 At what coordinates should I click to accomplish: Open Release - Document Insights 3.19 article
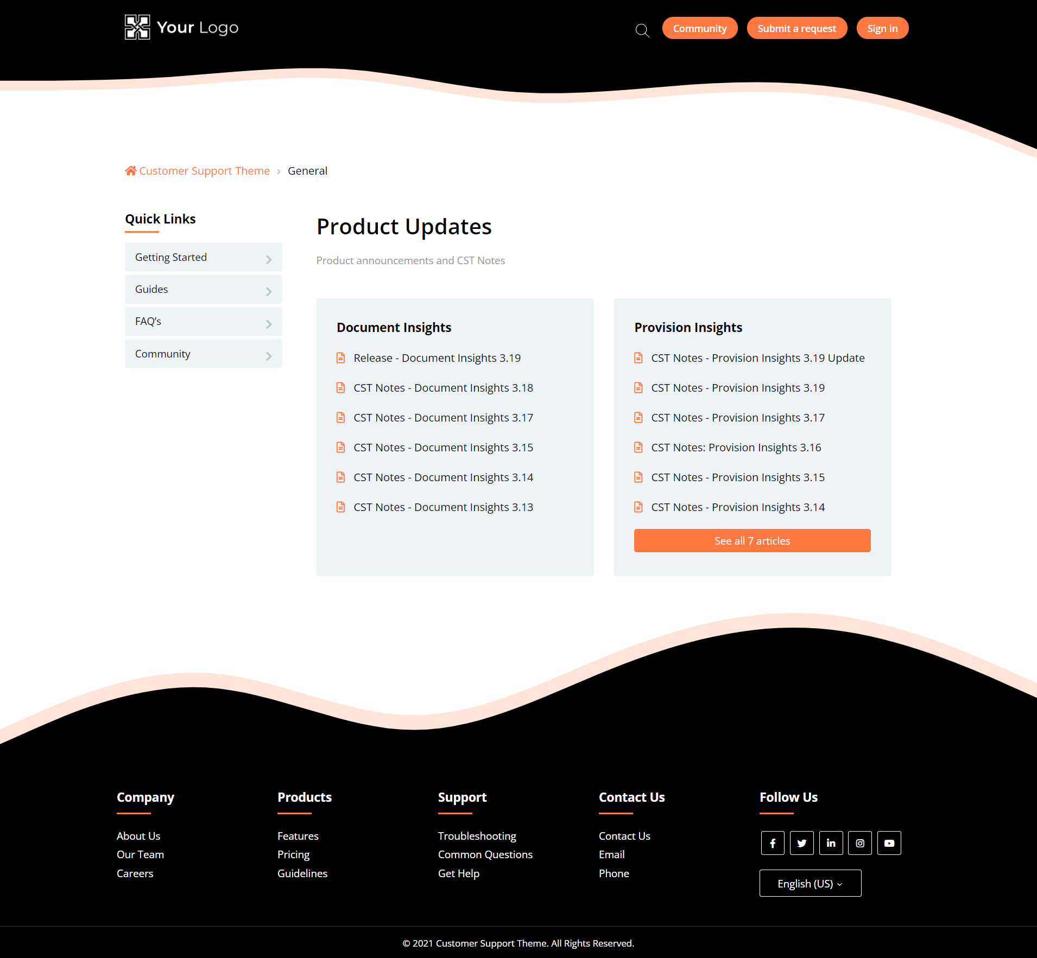[x=437, y=358]
